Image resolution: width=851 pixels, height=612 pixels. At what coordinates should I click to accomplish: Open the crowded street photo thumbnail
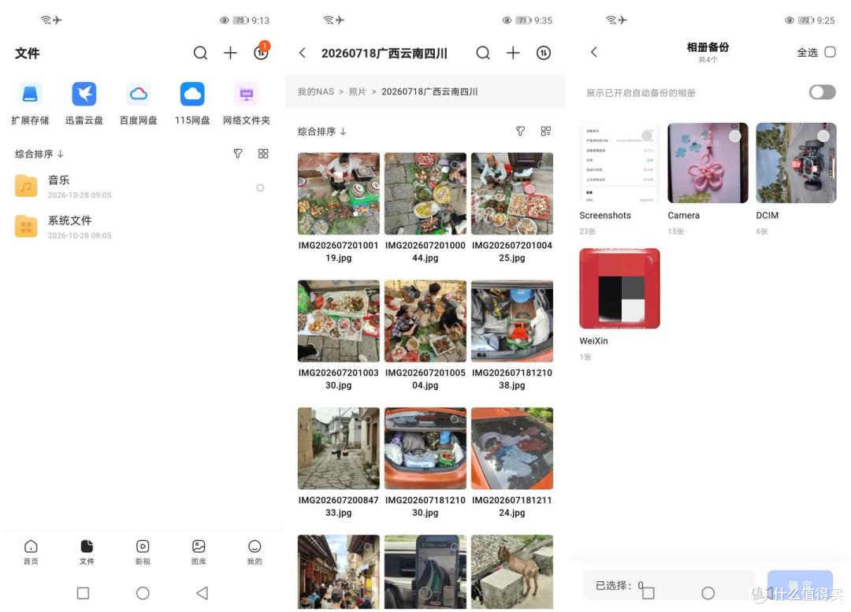338,571
